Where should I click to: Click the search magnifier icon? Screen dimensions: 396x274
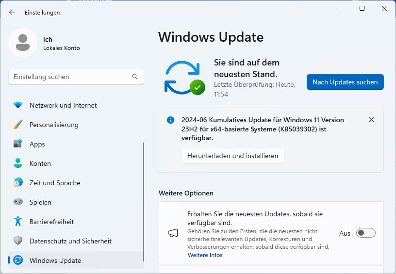pyautogui.click(x=135, y=77)
